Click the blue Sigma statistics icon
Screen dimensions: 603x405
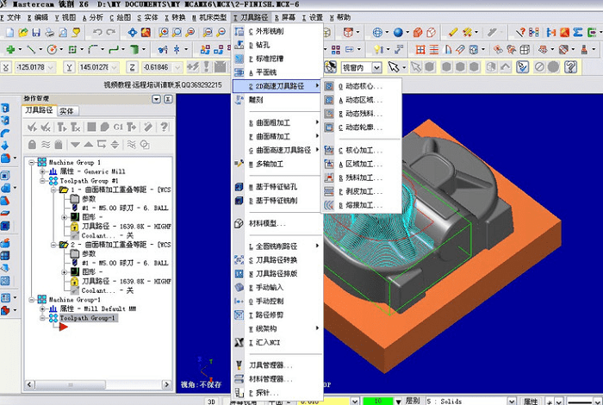coord(578,33)
